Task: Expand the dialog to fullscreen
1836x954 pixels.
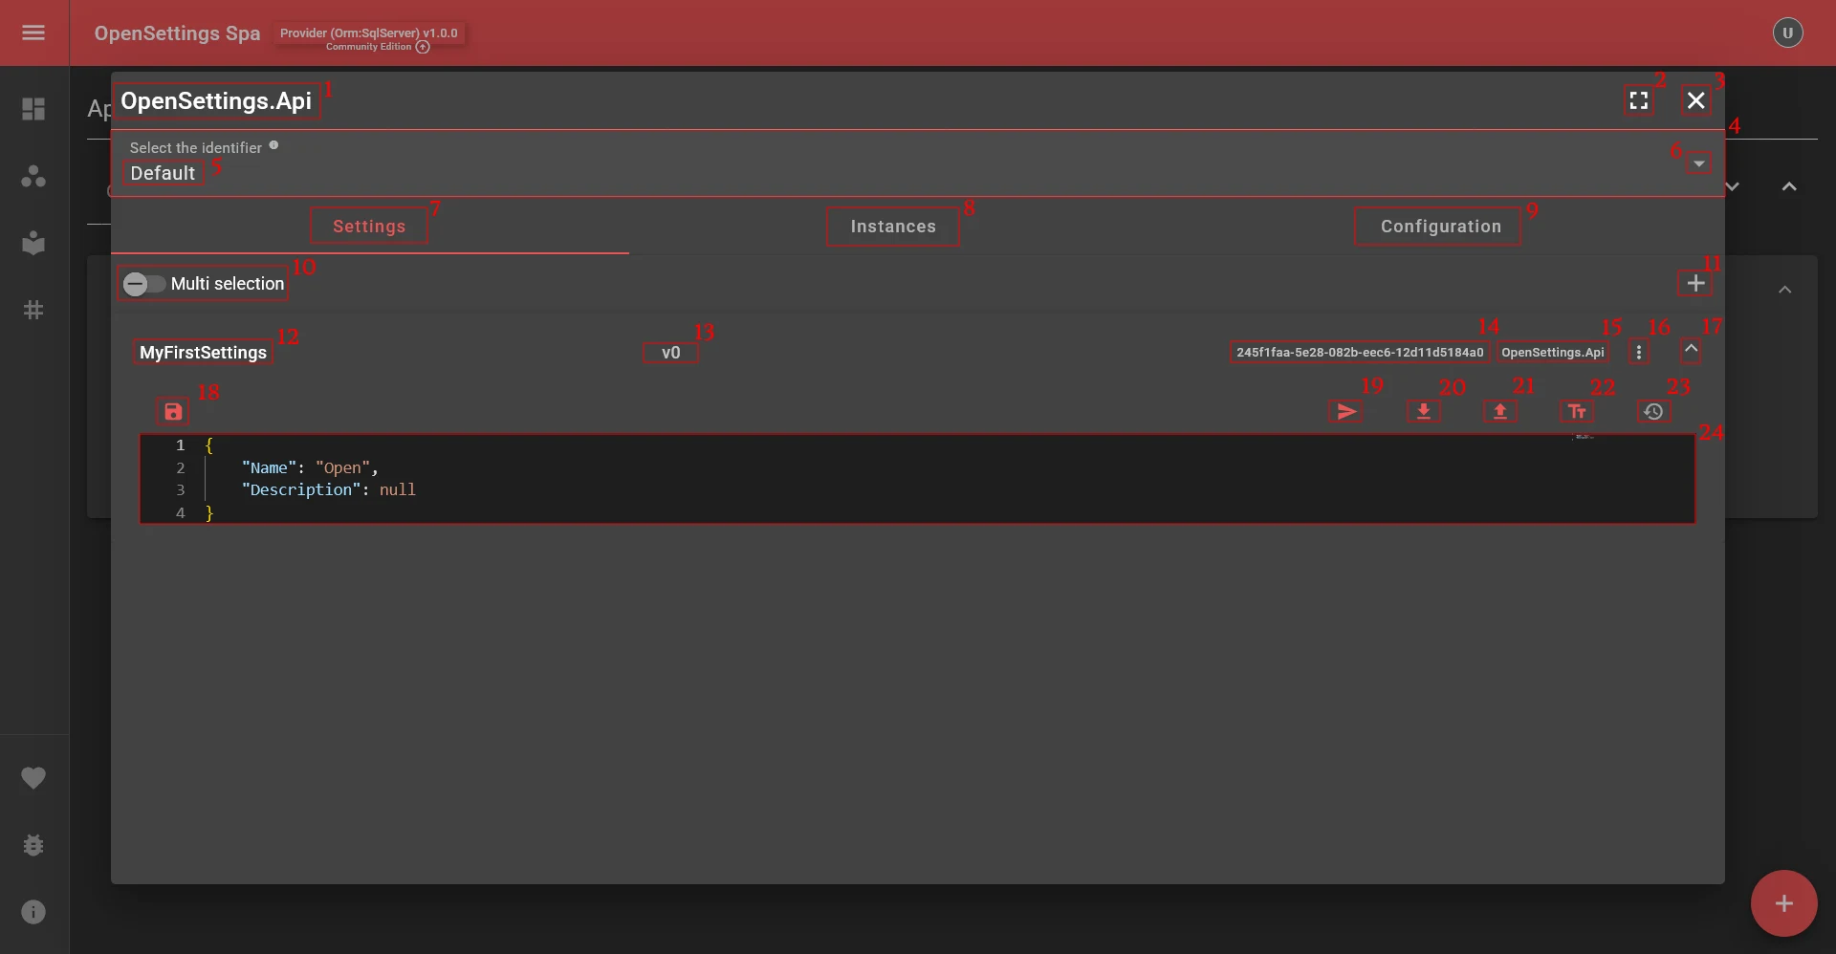Action: [1638, 100]
